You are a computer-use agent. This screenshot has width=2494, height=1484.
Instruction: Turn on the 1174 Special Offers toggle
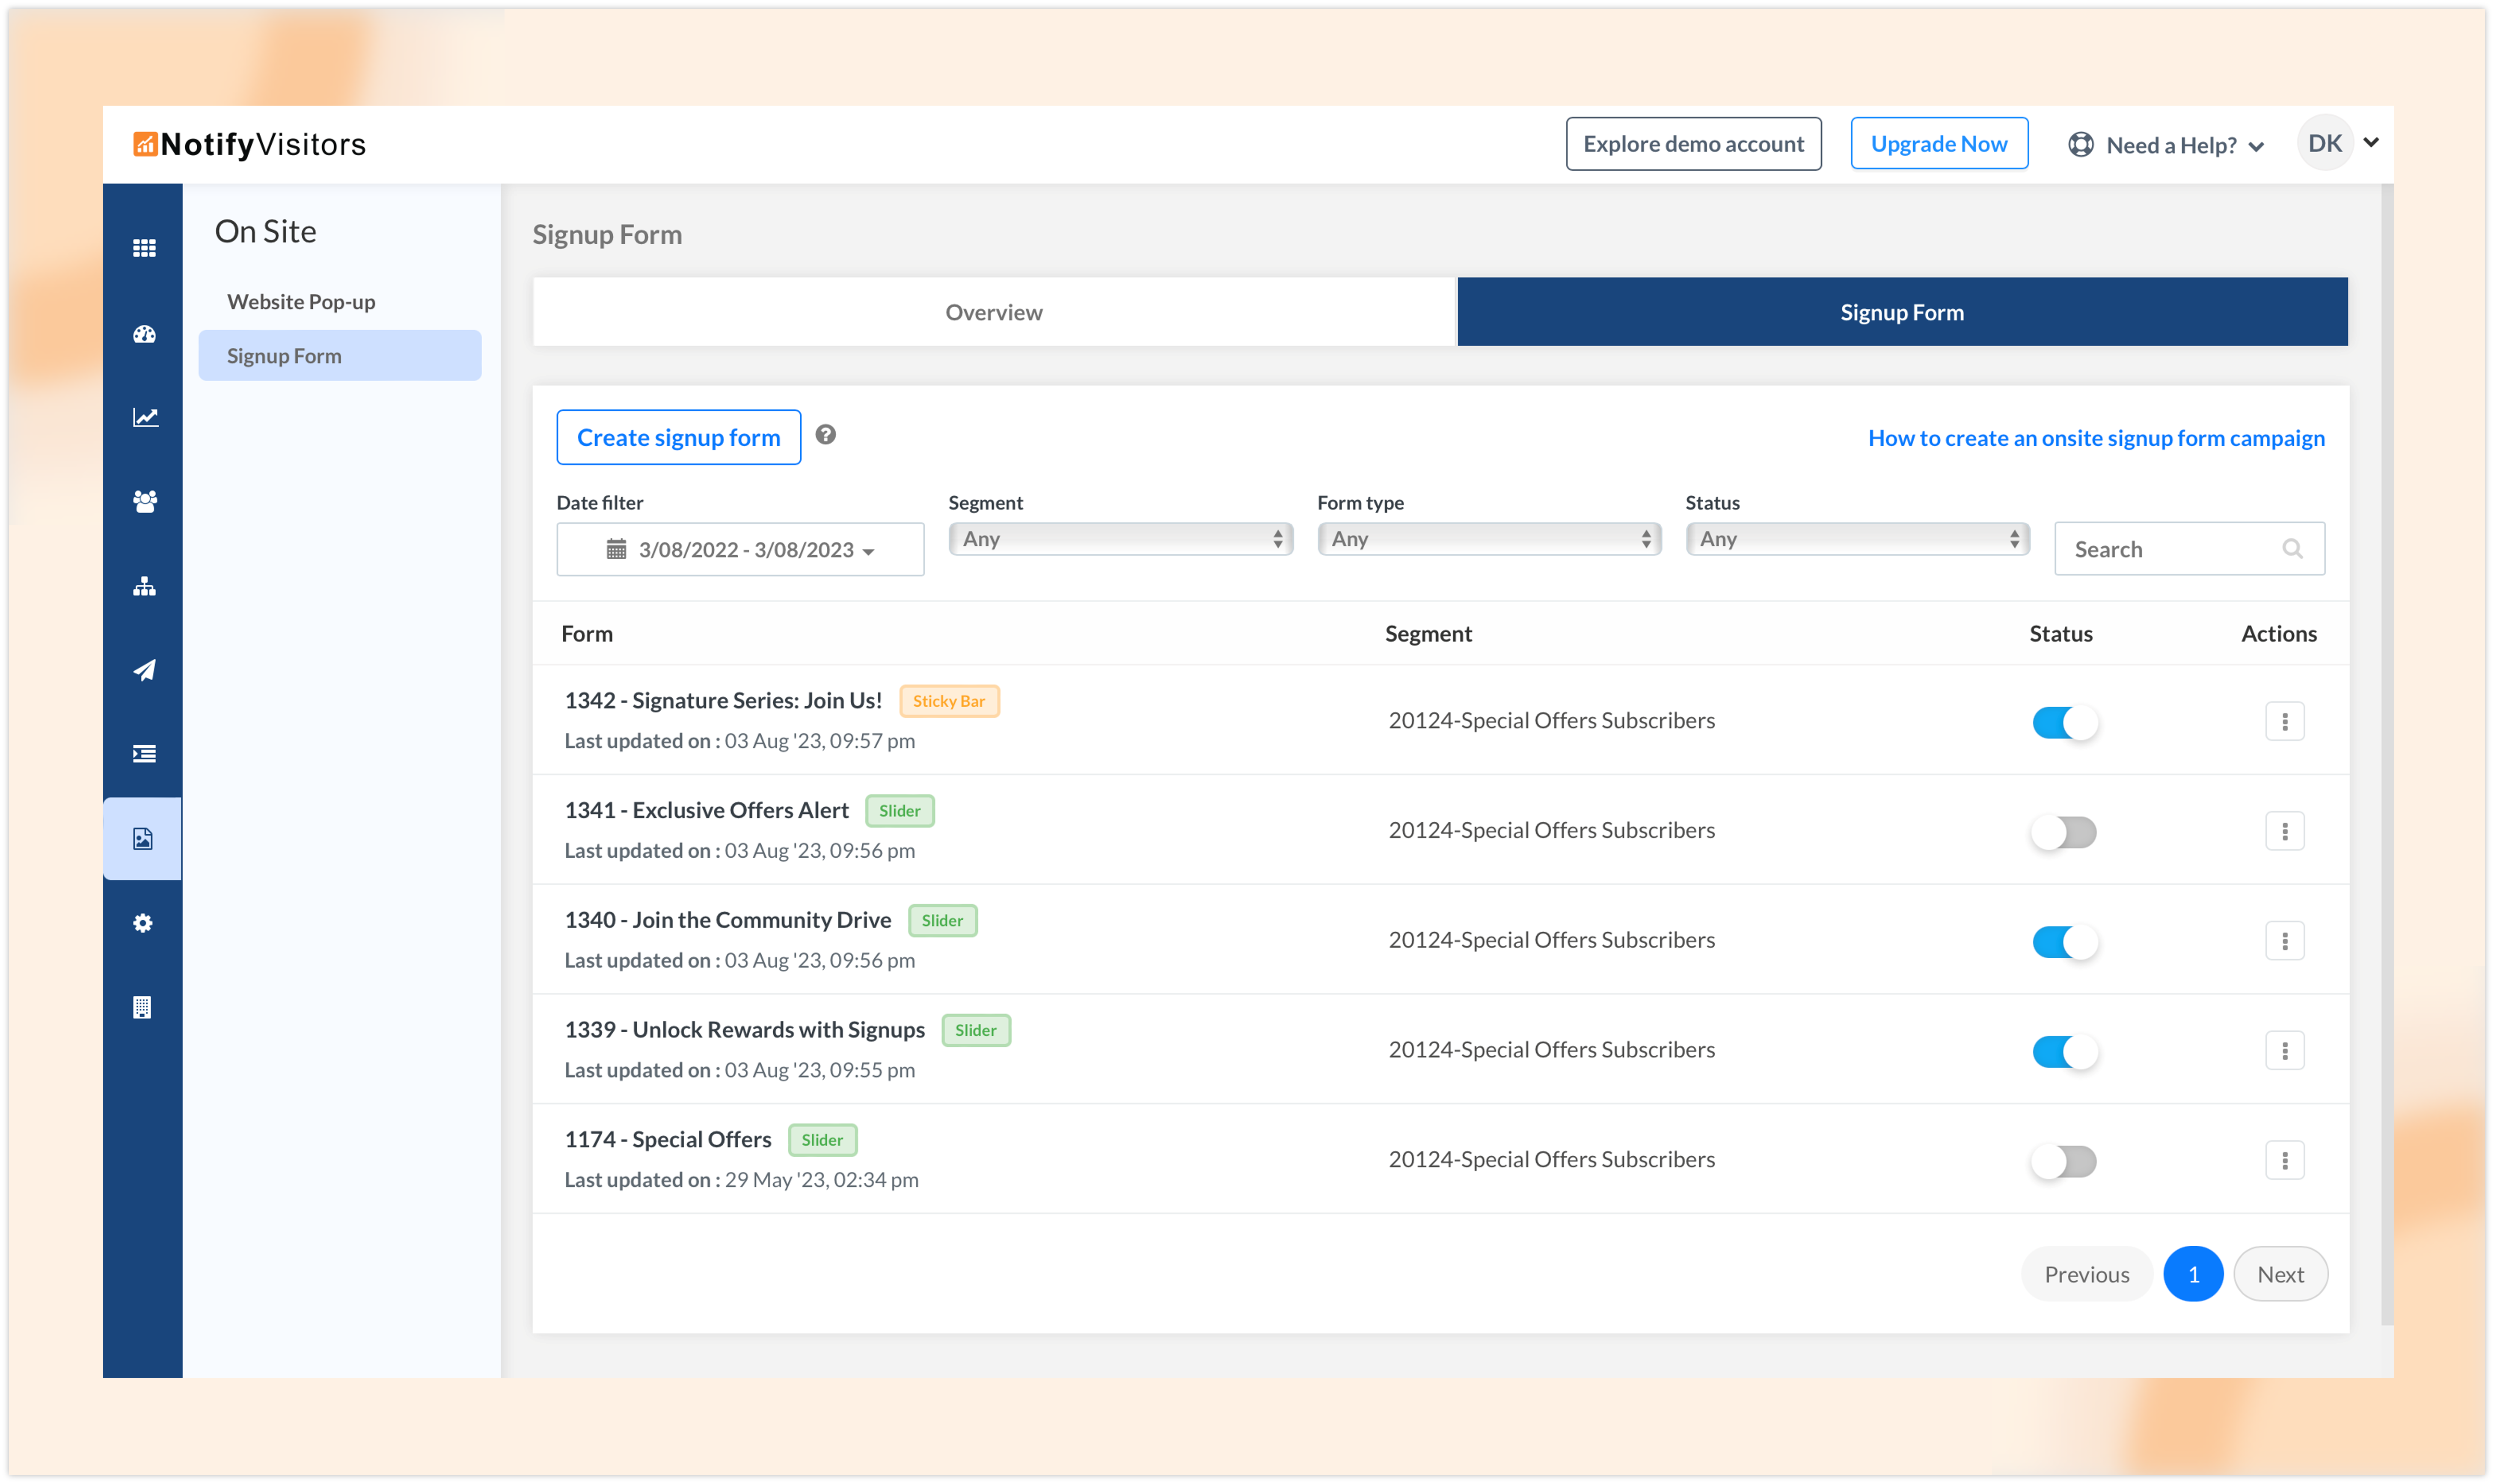tap(2064, 1161)
